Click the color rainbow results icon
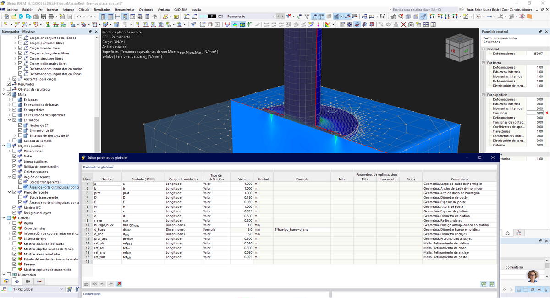 (234, 24)
